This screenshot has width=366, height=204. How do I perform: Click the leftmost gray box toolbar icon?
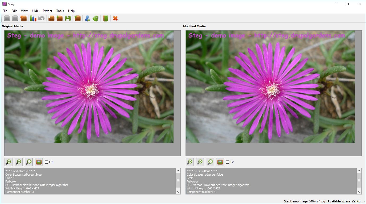(x=7, y=18)
